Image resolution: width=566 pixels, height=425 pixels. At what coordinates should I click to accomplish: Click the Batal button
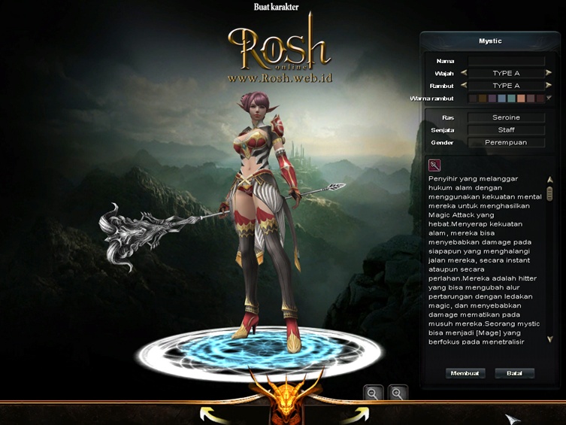tap(514, 373)
